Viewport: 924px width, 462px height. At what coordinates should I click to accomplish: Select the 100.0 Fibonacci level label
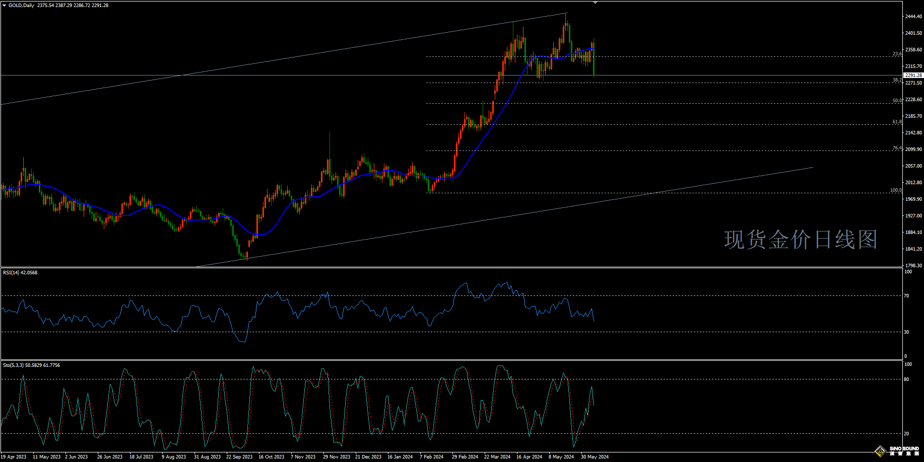[x=896, y=190]
